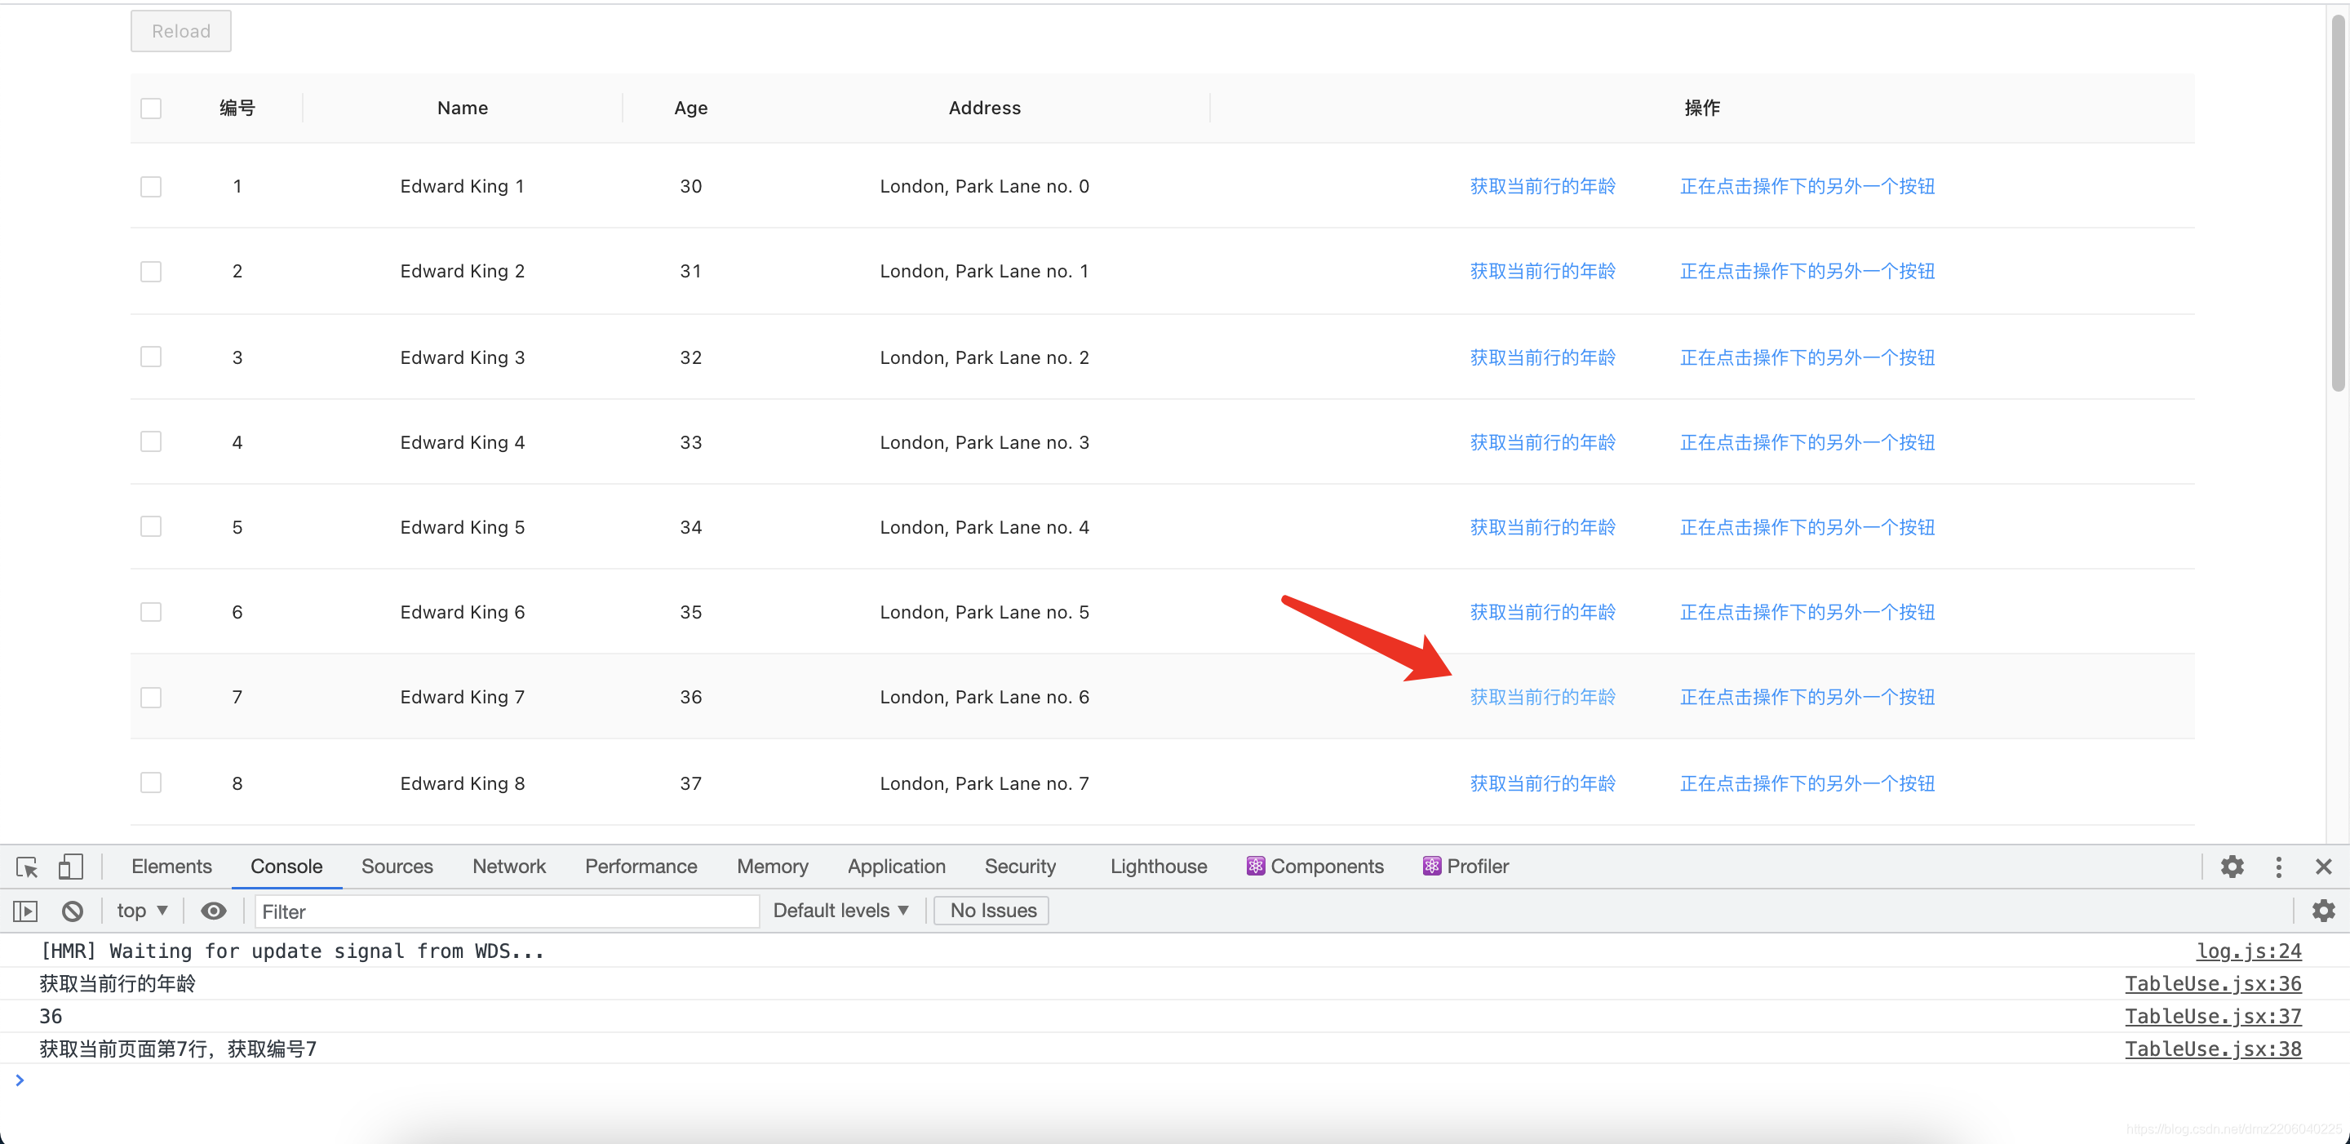Image resolution: width=2350 pixels, height=1144 pixels.
Task: Click the inspect element picker icon
Action: 26,867
